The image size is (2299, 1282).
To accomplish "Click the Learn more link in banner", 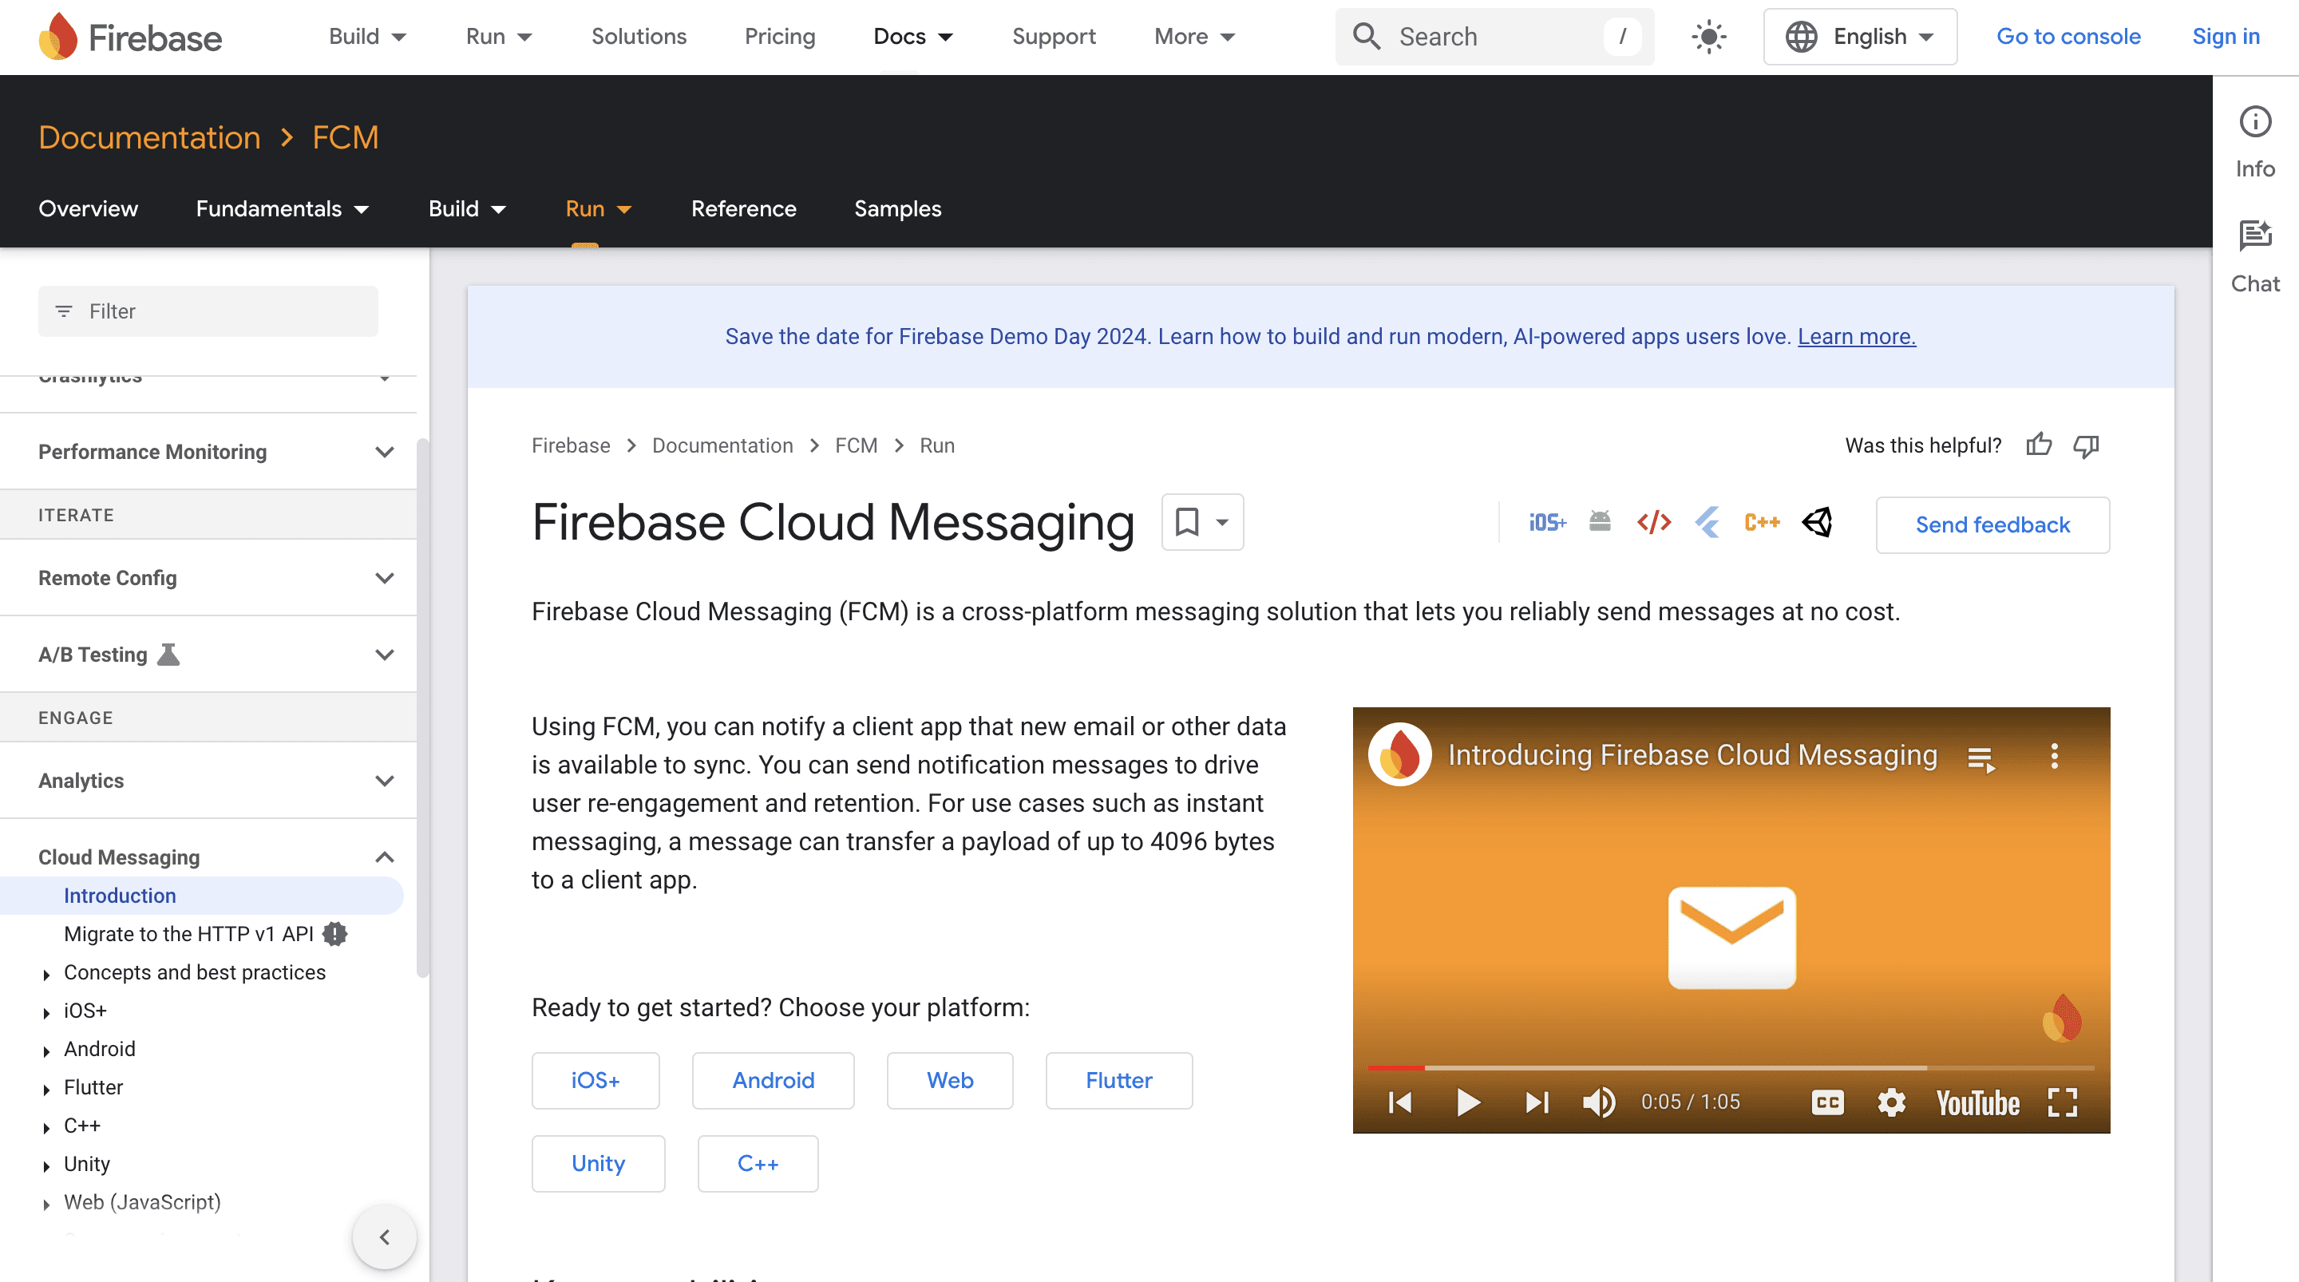I will [1856, 337].
